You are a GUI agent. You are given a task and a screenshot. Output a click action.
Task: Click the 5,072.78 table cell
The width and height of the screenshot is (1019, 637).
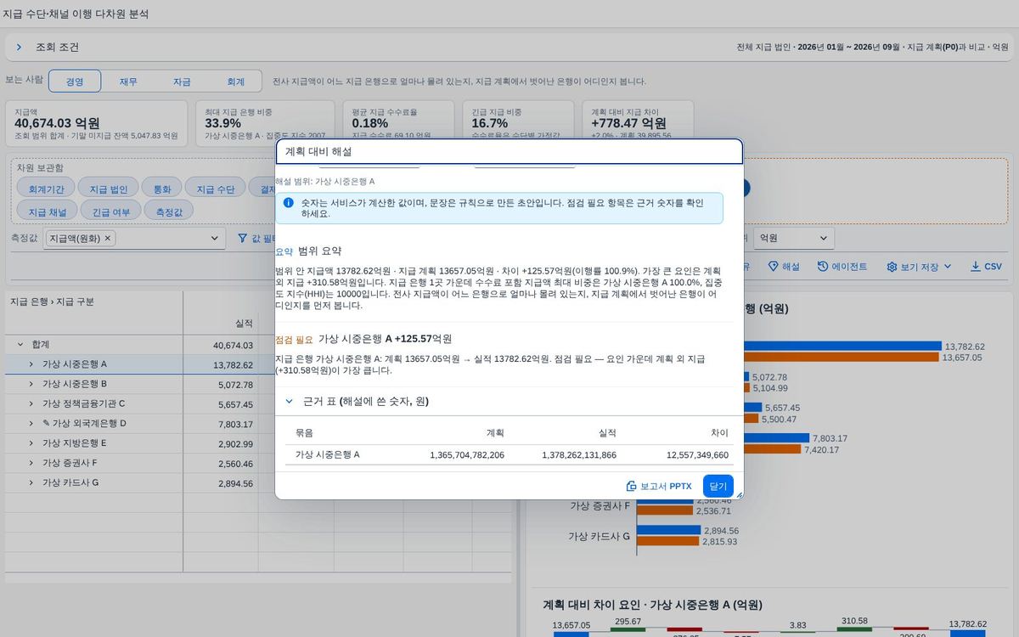click(220, 385)
